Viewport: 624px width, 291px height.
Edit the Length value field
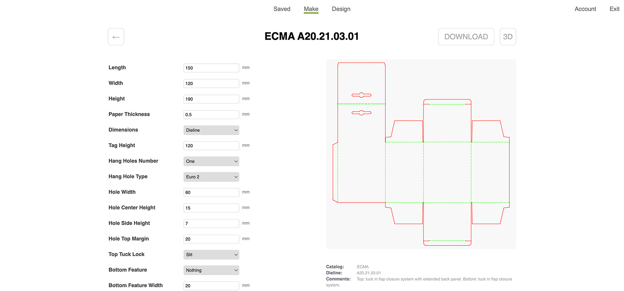tap(211, 68)
